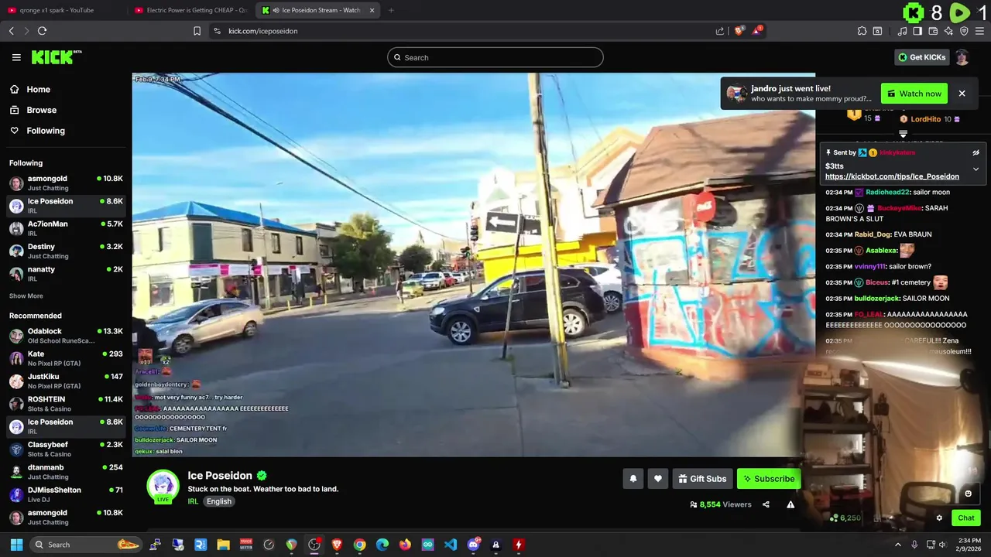991x557 pixels.
Task: Click the English language tag
Action: click(x=219, y=501)
